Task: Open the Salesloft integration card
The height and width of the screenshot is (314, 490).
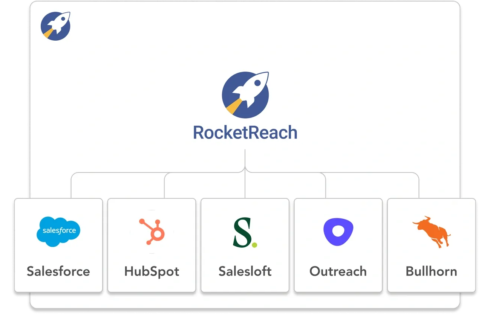Action: [x=245, y=245]
